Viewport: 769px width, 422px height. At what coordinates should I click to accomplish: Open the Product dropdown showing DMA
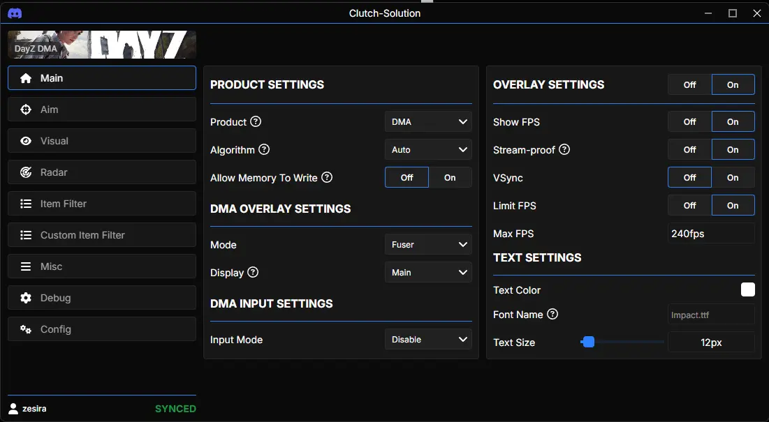tap(428, 121)
